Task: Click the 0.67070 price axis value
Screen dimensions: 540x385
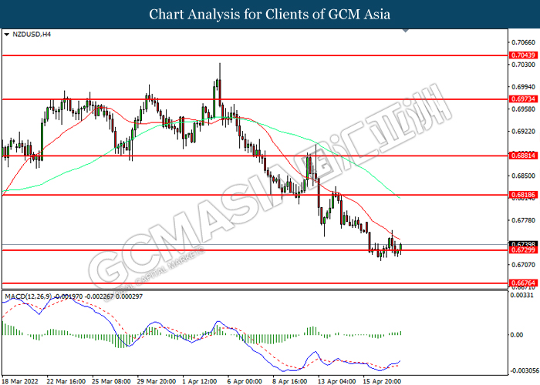Action: coord(524,265)
